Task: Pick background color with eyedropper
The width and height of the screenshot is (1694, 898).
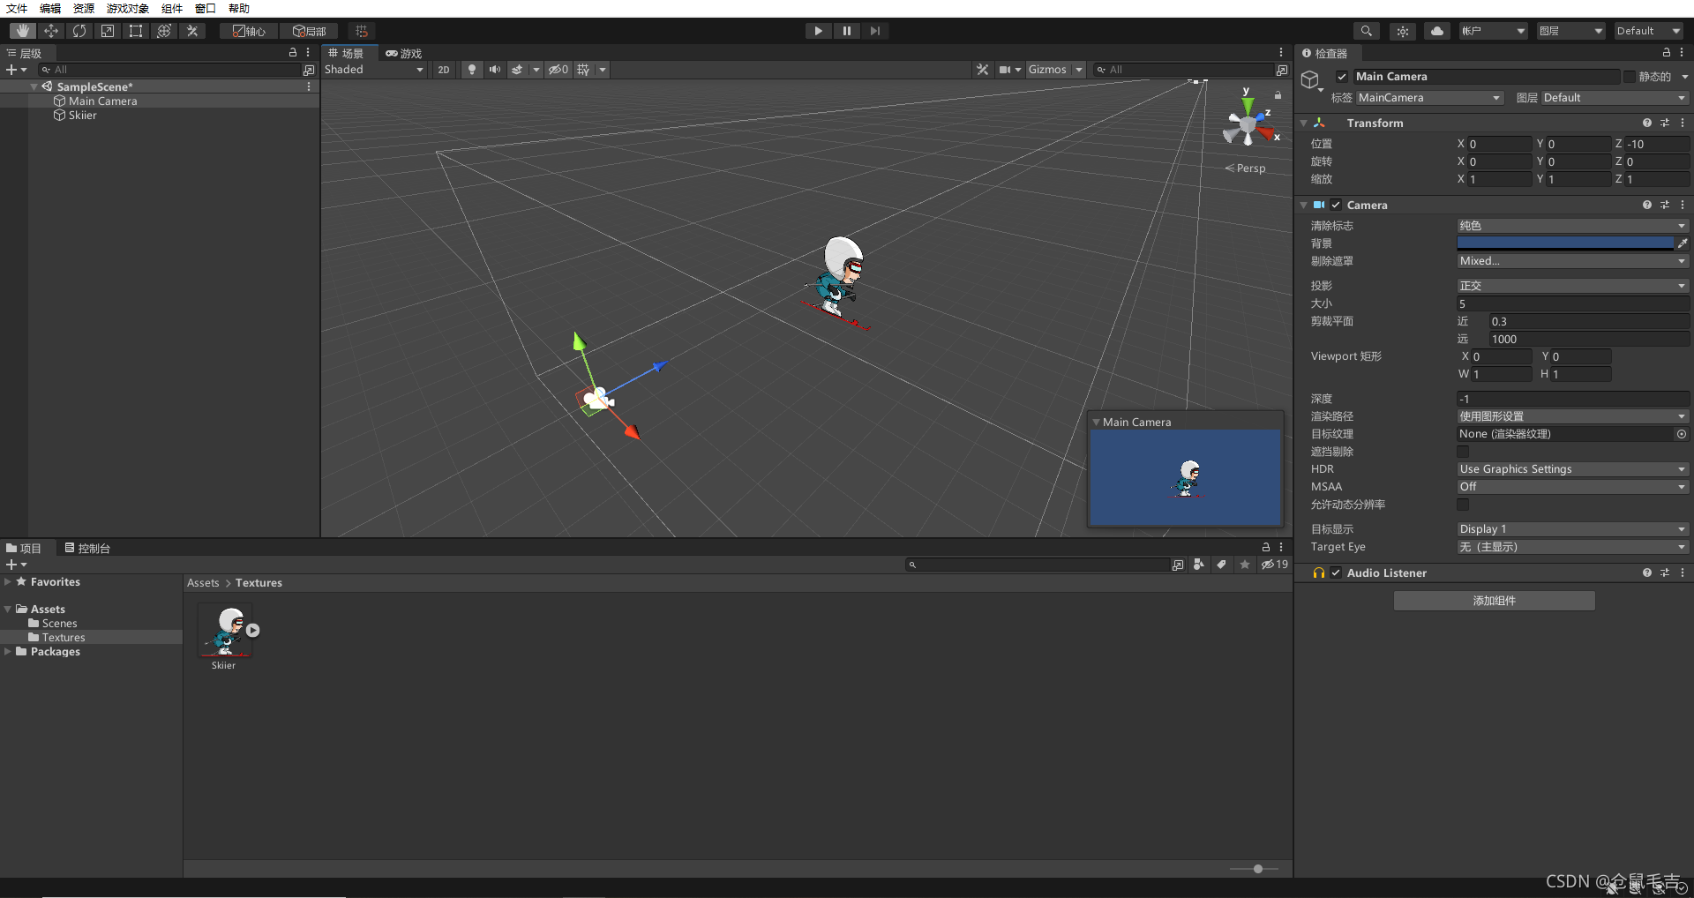Action: pyautogui.click(x=1683, y=243)
